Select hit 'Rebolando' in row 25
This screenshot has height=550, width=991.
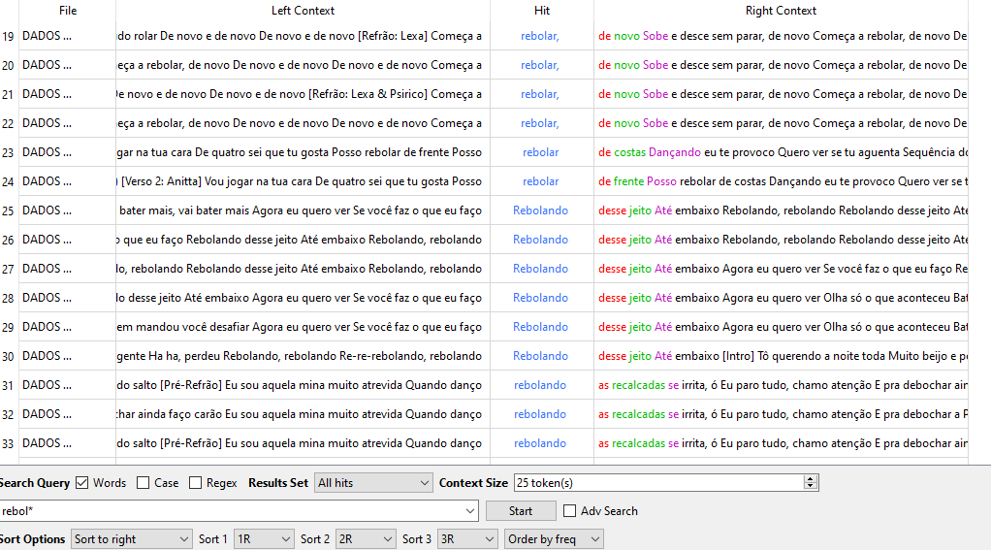coord(540,210)
